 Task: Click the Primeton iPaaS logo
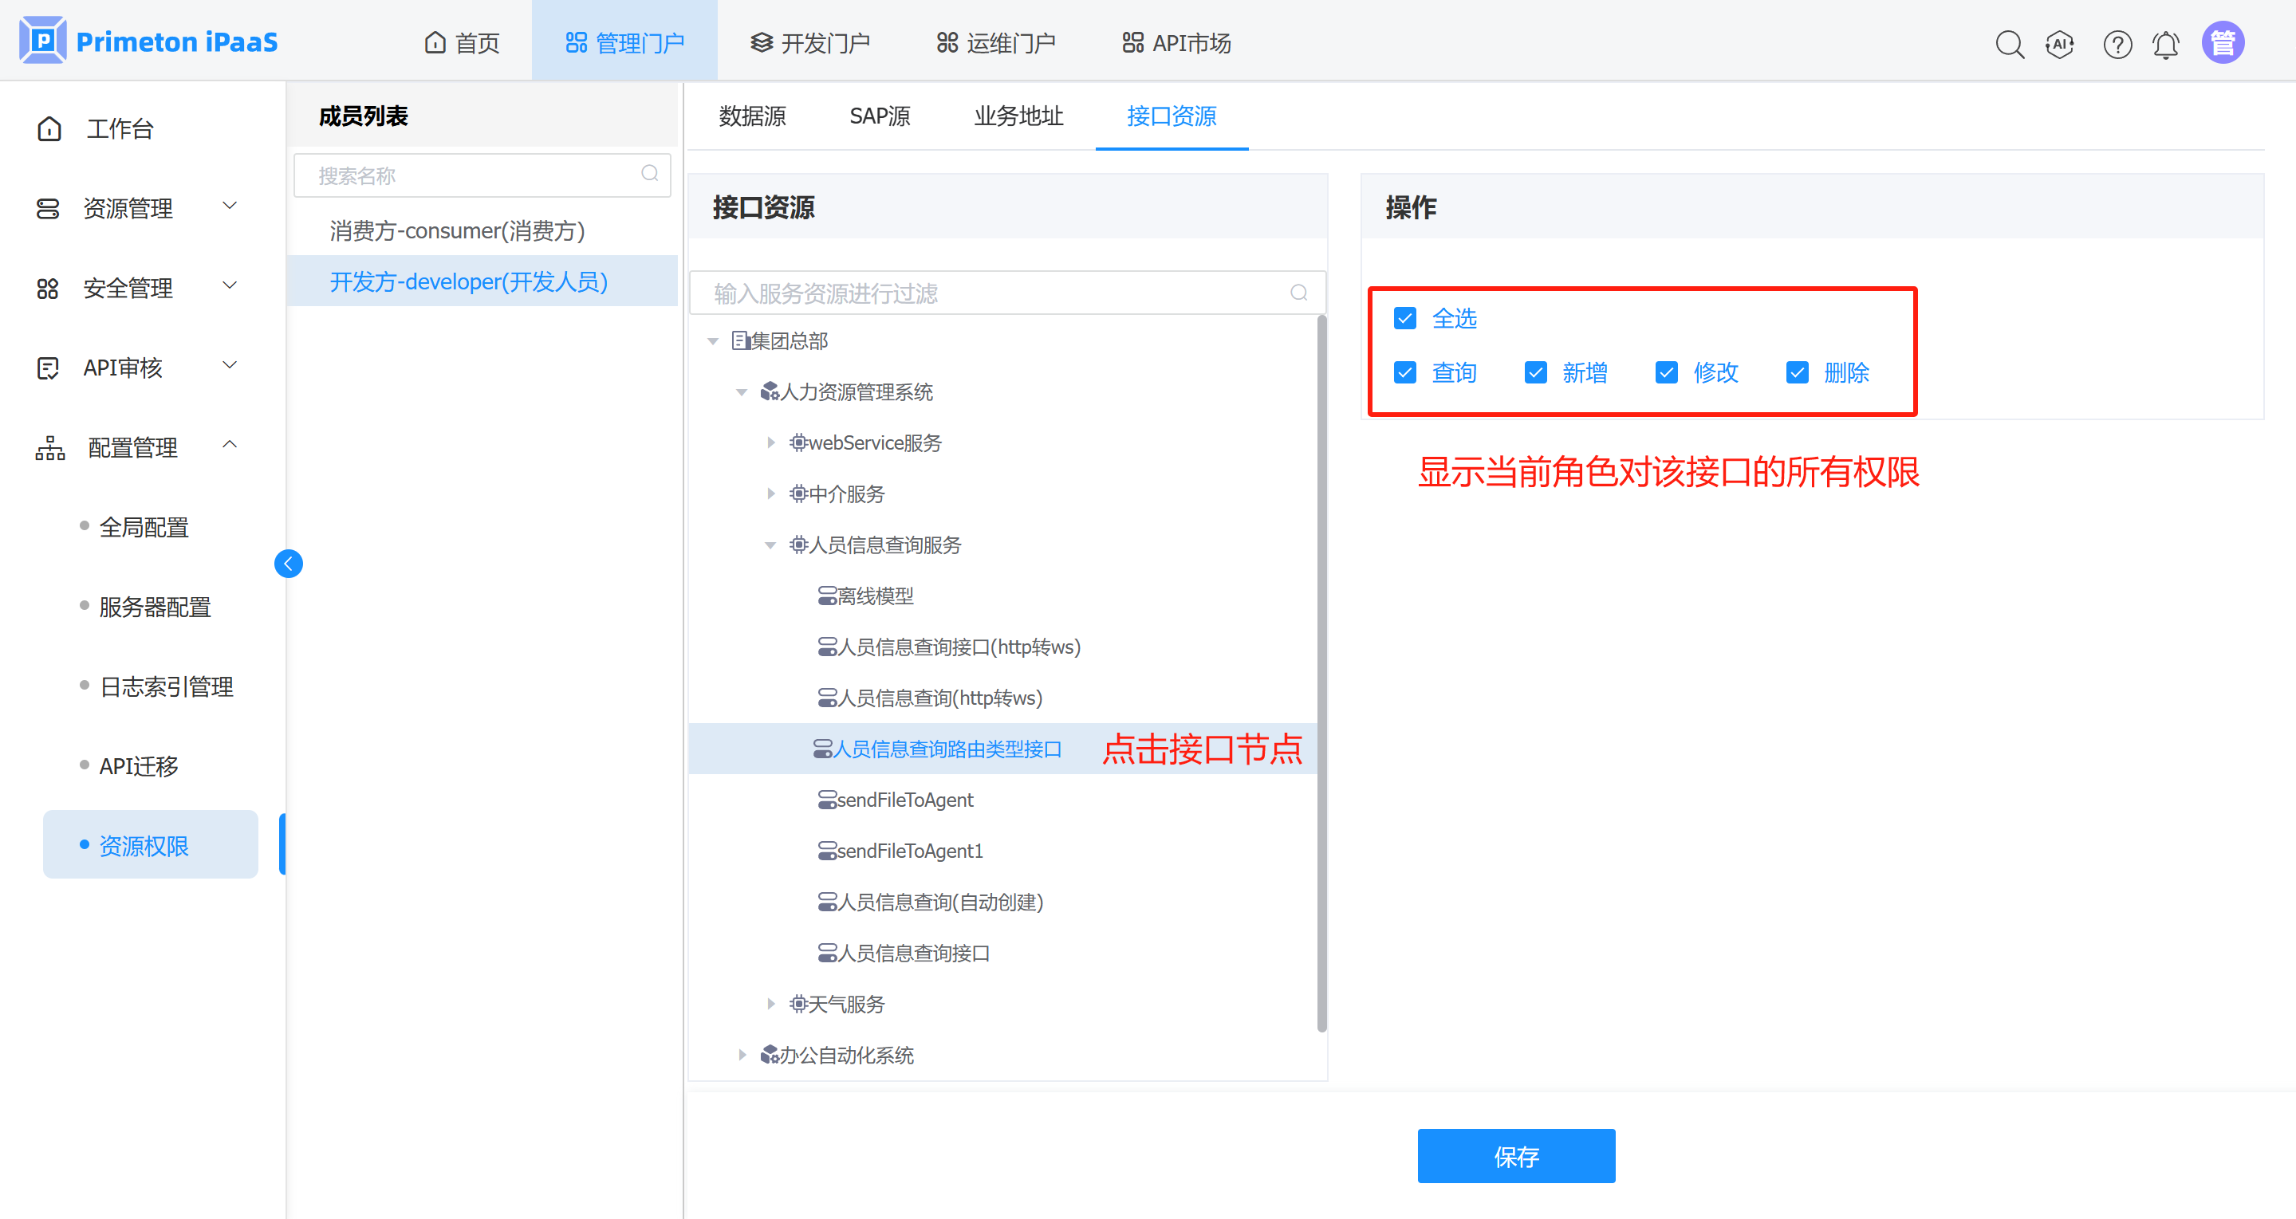coord(42,40)
